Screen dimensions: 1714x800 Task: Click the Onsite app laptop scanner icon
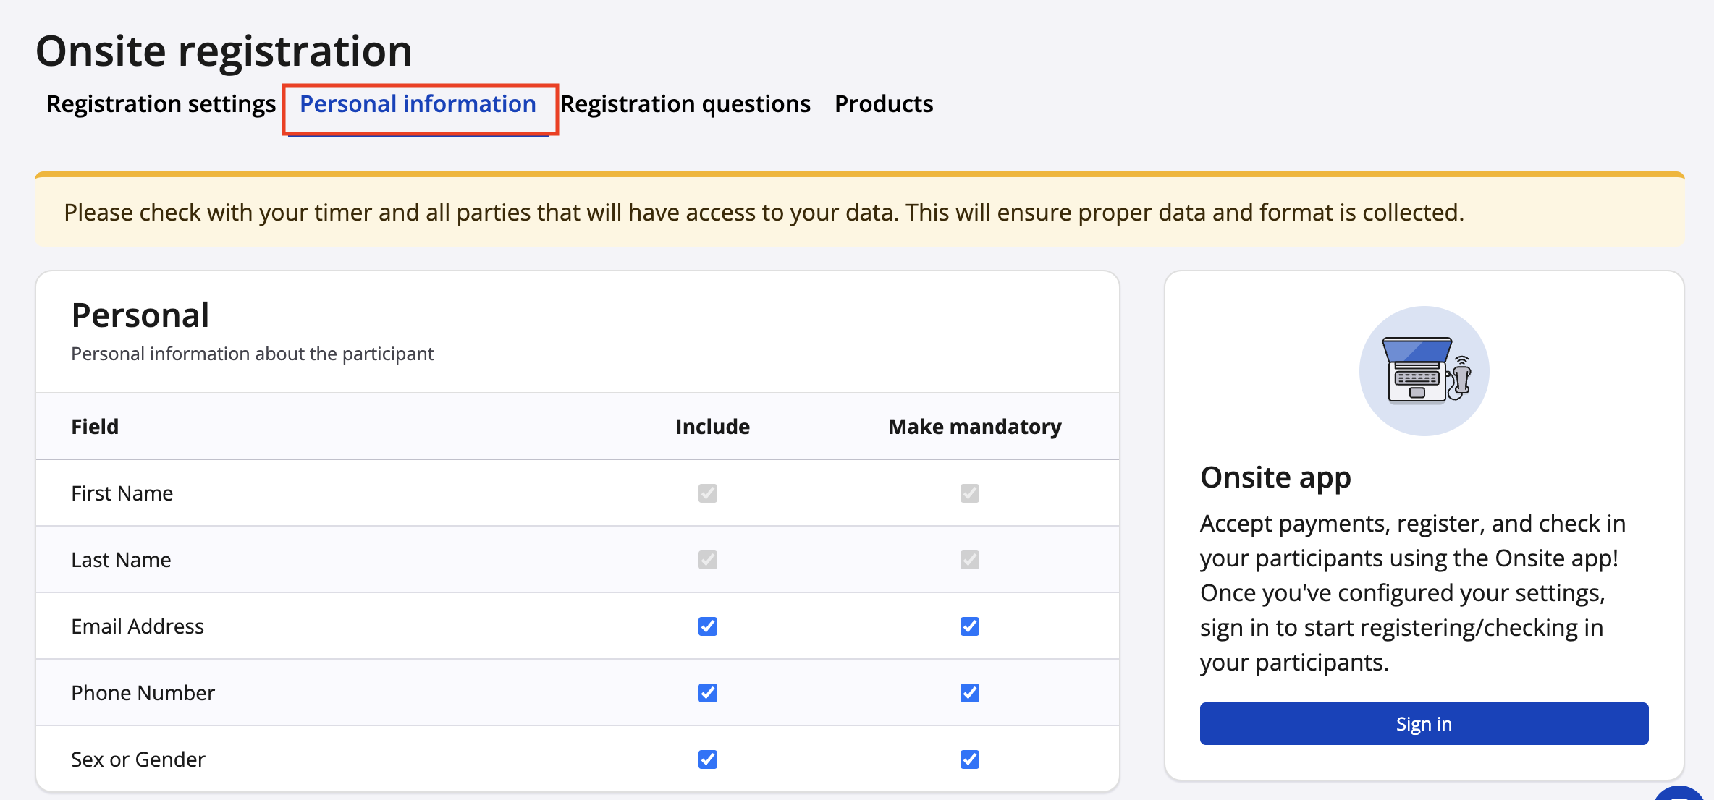click(1424, 370)
